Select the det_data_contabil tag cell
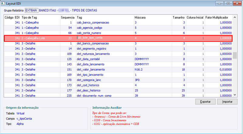The height and width of the screenshot is (134, 243). coord(105,59)
